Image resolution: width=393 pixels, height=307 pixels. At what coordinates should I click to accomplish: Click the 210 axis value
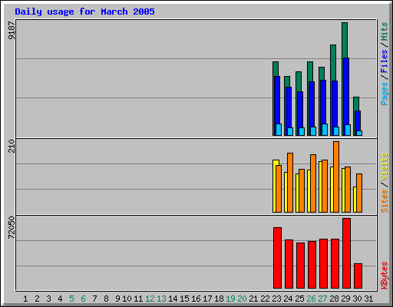[12, 146]
